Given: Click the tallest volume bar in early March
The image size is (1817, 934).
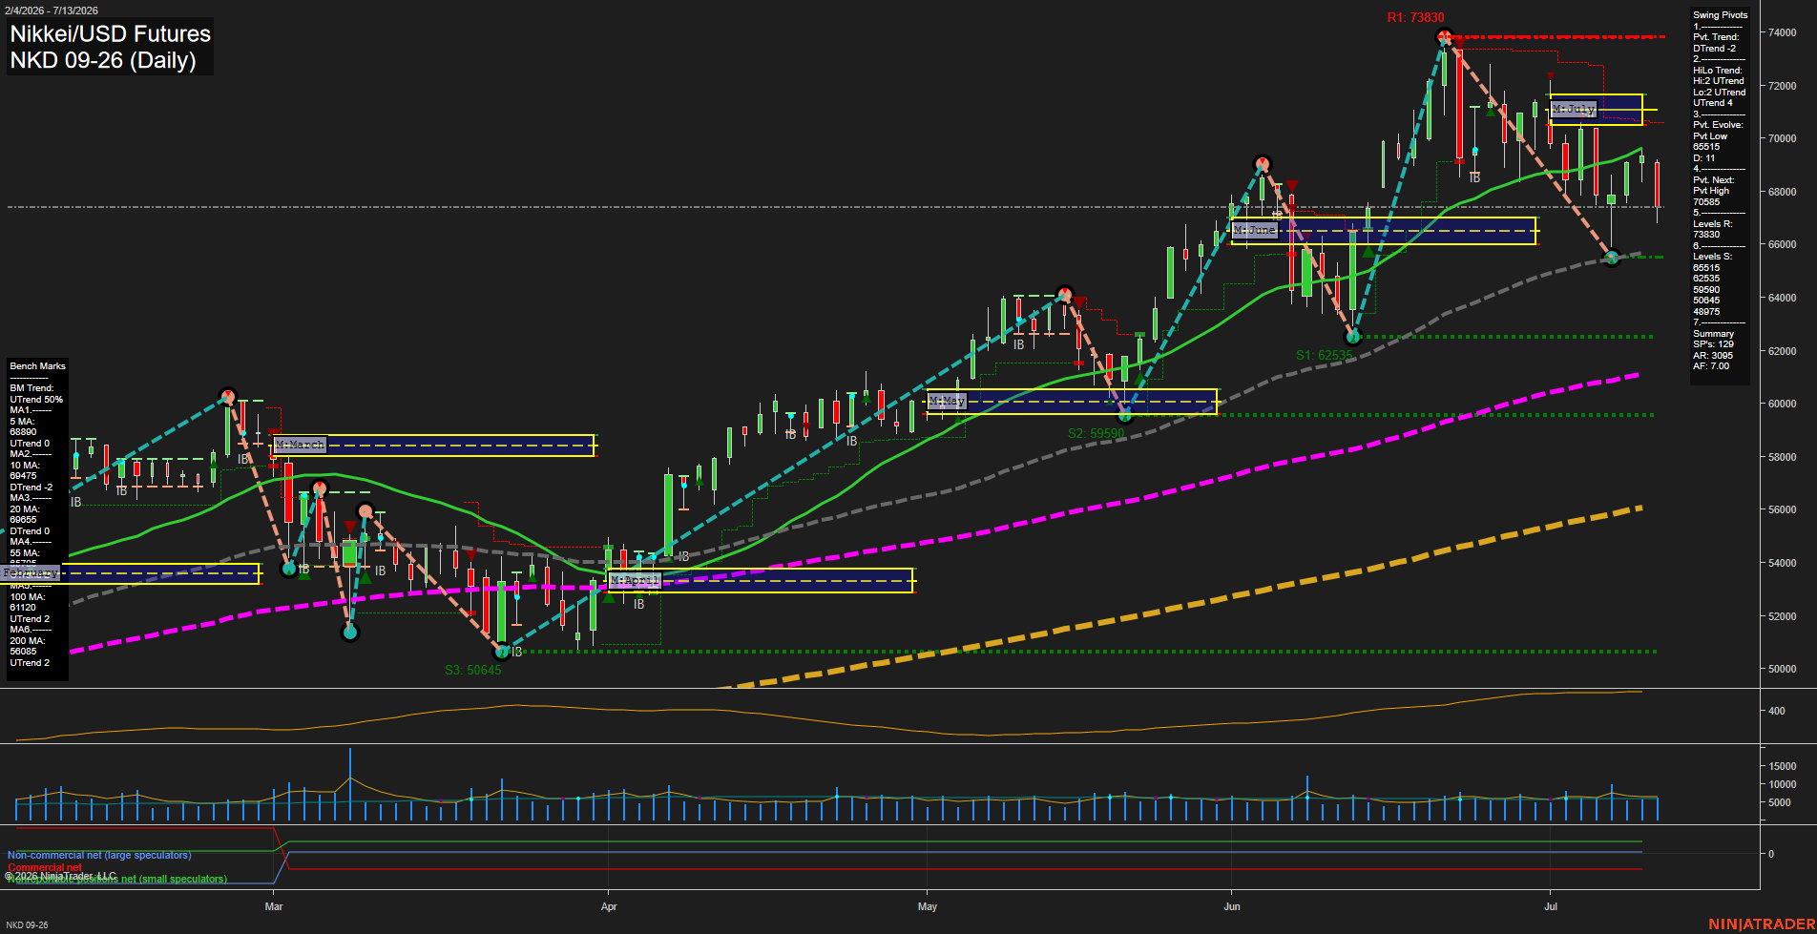Looking at the screenshot, I should pyautogui.click(x=350, y=784).
